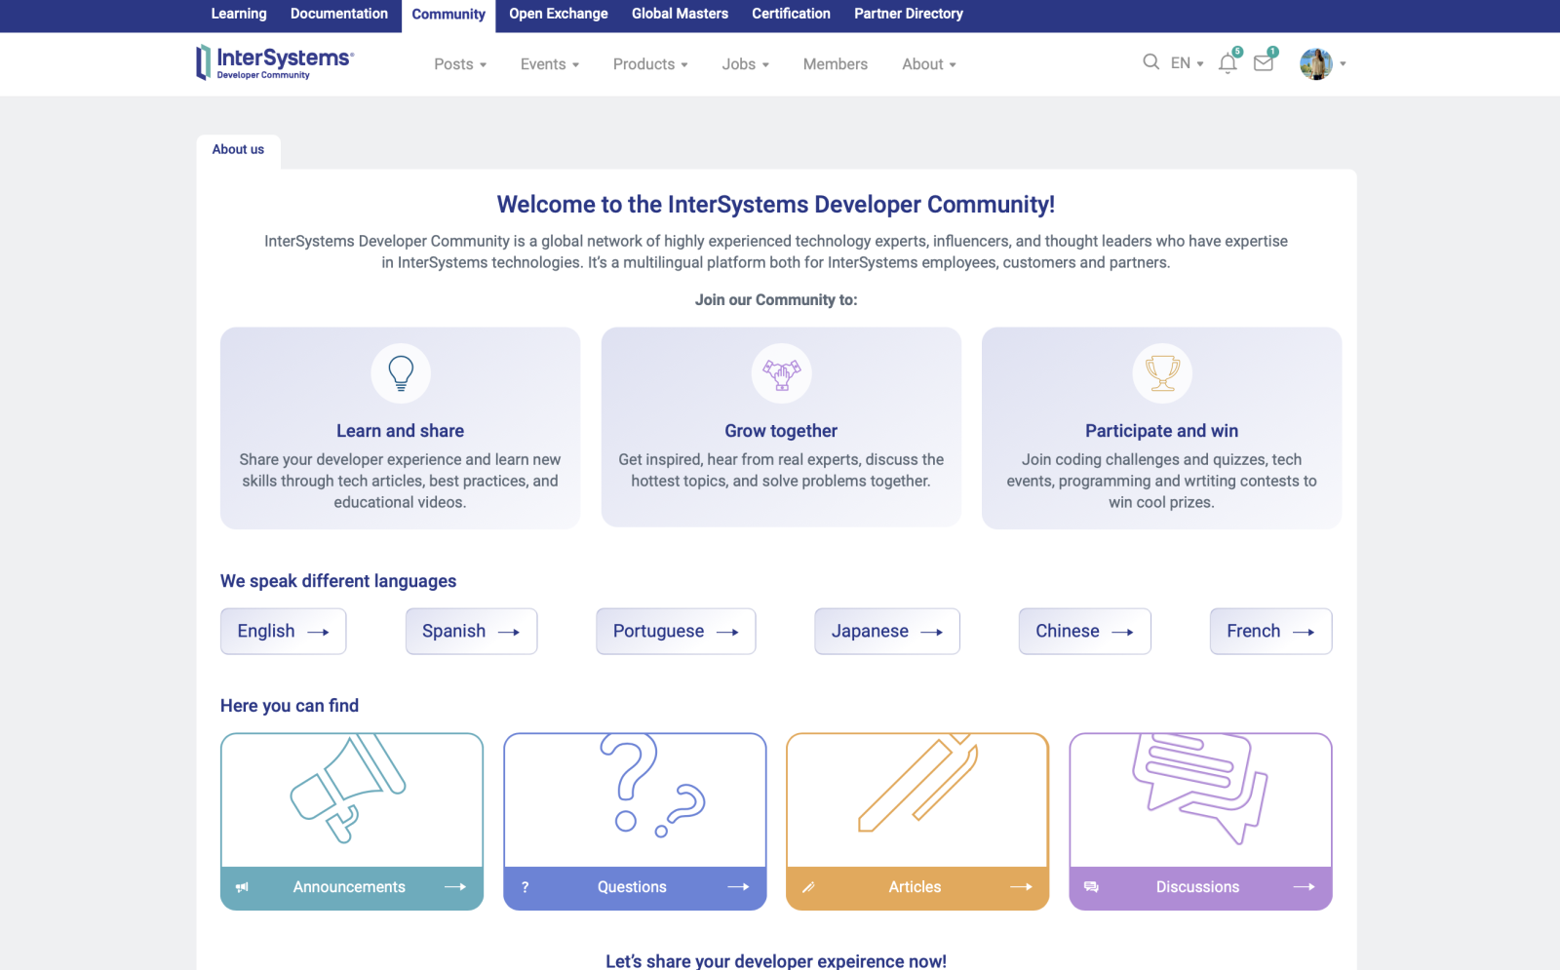Open the messages envelope icon
The image size is (1560, 970).
point(1264,63)
